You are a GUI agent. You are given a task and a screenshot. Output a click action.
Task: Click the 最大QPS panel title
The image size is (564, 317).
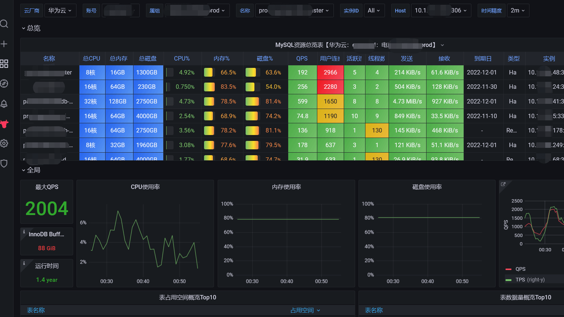pos(47,187)
